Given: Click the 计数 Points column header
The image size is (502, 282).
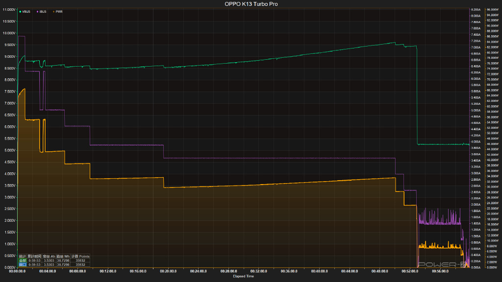Looking at the screenshot, I should (x=81, y=257).
